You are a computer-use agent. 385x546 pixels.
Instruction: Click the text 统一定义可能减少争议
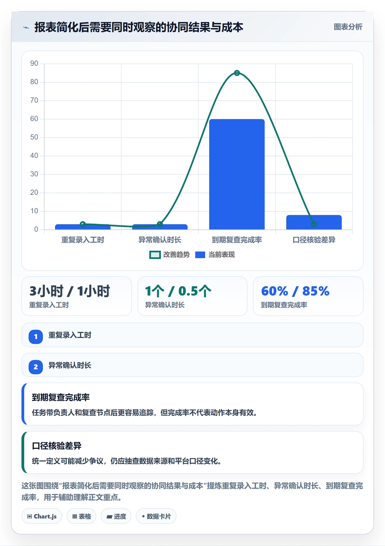tap(68, 461)
